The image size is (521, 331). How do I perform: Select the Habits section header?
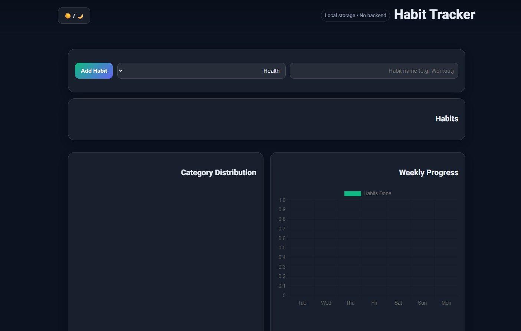tap(447, 119)
